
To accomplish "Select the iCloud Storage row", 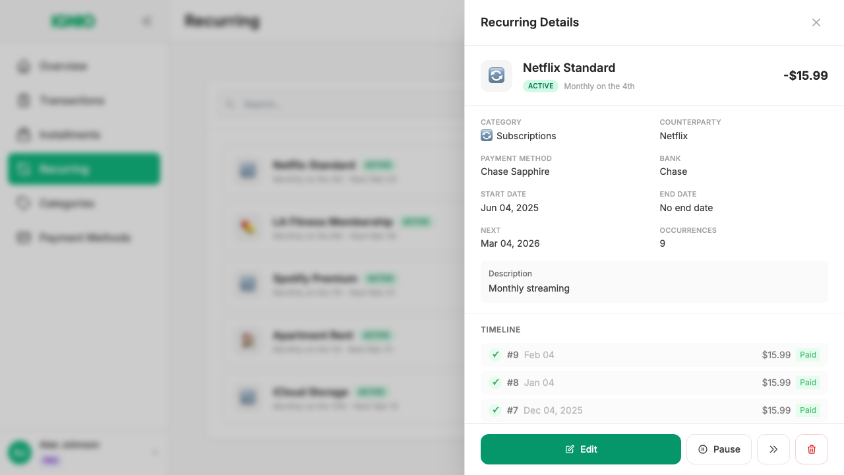I will click(x=343, y=398).
